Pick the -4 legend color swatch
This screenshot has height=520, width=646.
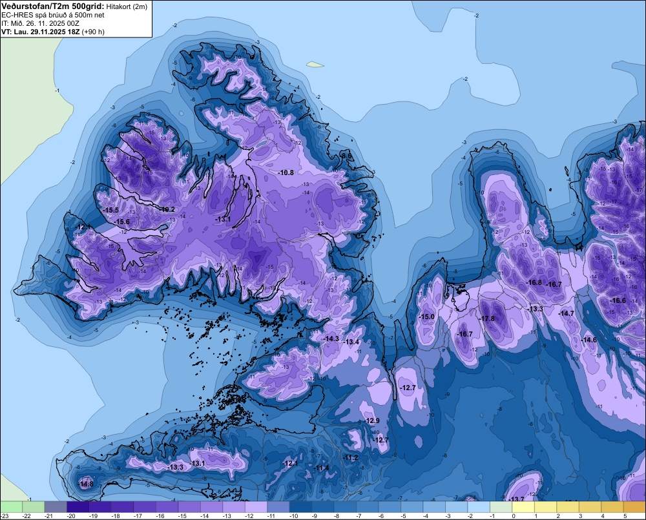(x=434, y=507)
